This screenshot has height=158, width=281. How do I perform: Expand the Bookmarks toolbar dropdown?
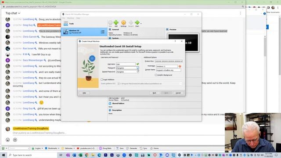coord(58,148)
